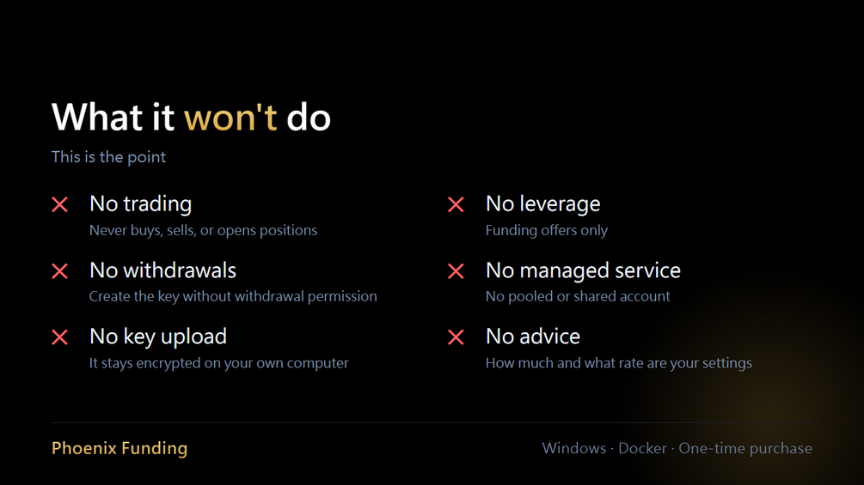Select the No managed service heading
The height and width of the screenshot is (485, 864).
(x=583, y=270)
